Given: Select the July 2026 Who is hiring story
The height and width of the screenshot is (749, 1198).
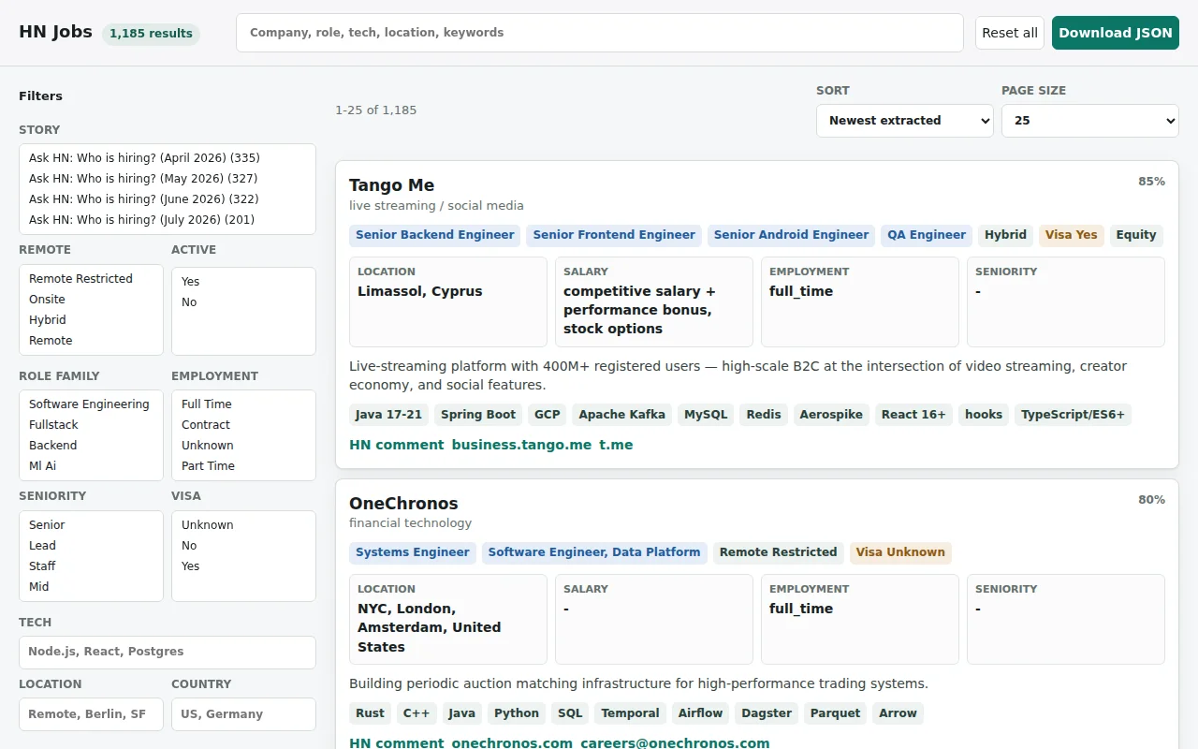Looking at the screenshot, I should [168, 220].
